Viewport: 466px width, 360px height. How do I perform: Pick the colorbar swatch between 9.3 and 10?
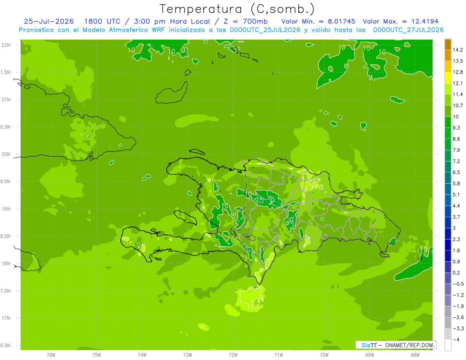448,122
